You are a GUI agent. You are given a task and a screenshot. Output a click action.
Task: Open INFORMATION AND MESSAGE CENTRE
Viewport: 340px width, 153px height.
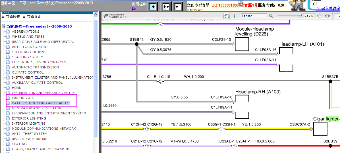tap(43, 93)
